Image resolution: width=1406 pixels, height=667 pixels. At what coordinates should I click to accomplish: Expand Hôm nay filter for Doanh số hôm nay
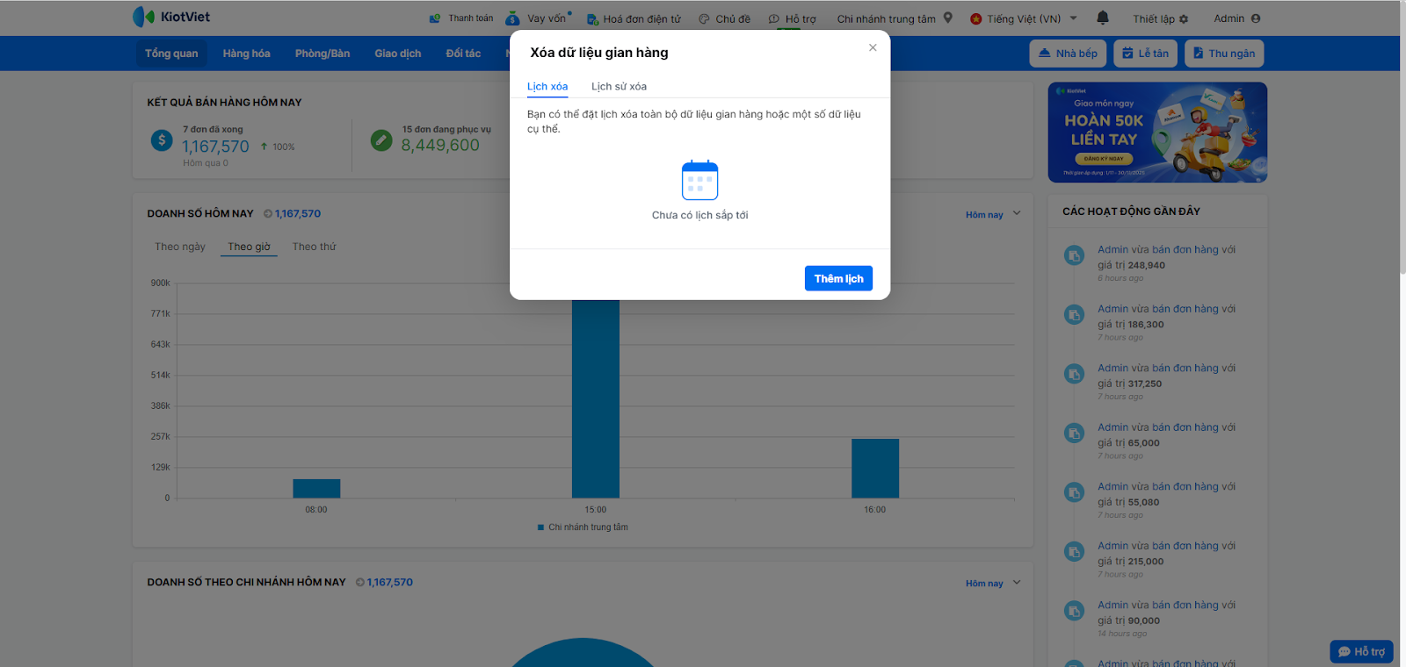(993, 214)
